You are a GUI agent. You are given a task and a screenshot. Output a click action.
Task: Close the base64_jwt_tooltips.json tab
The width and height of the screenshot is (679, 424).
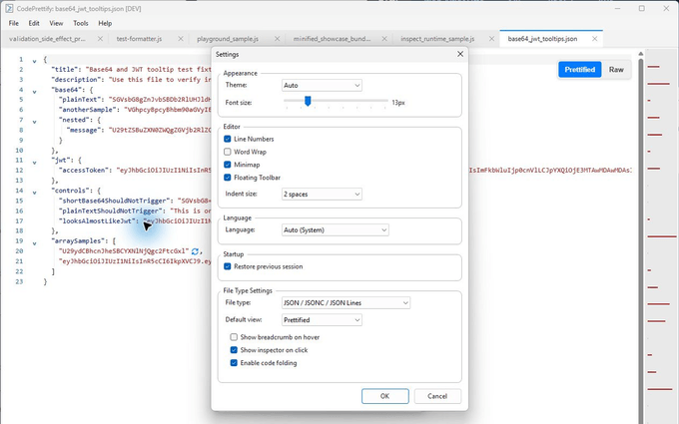click(594, 39)
